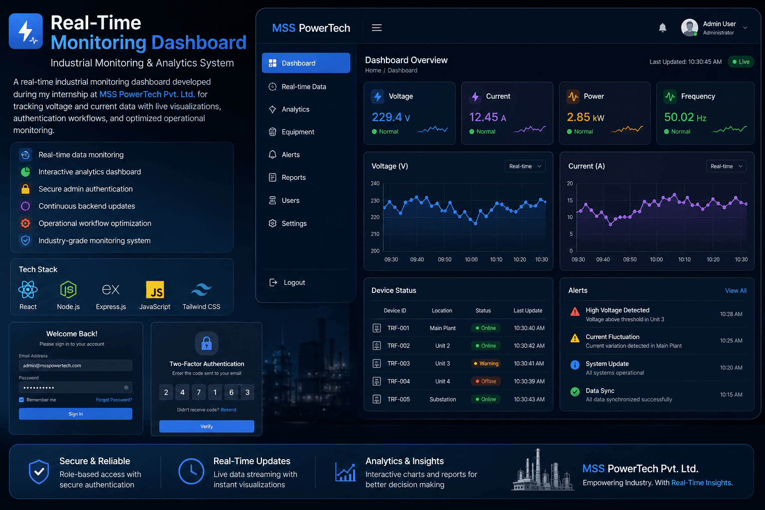Click the System Update info icon
The width and height of the screenshot is (765, 510).
(575, 365)
